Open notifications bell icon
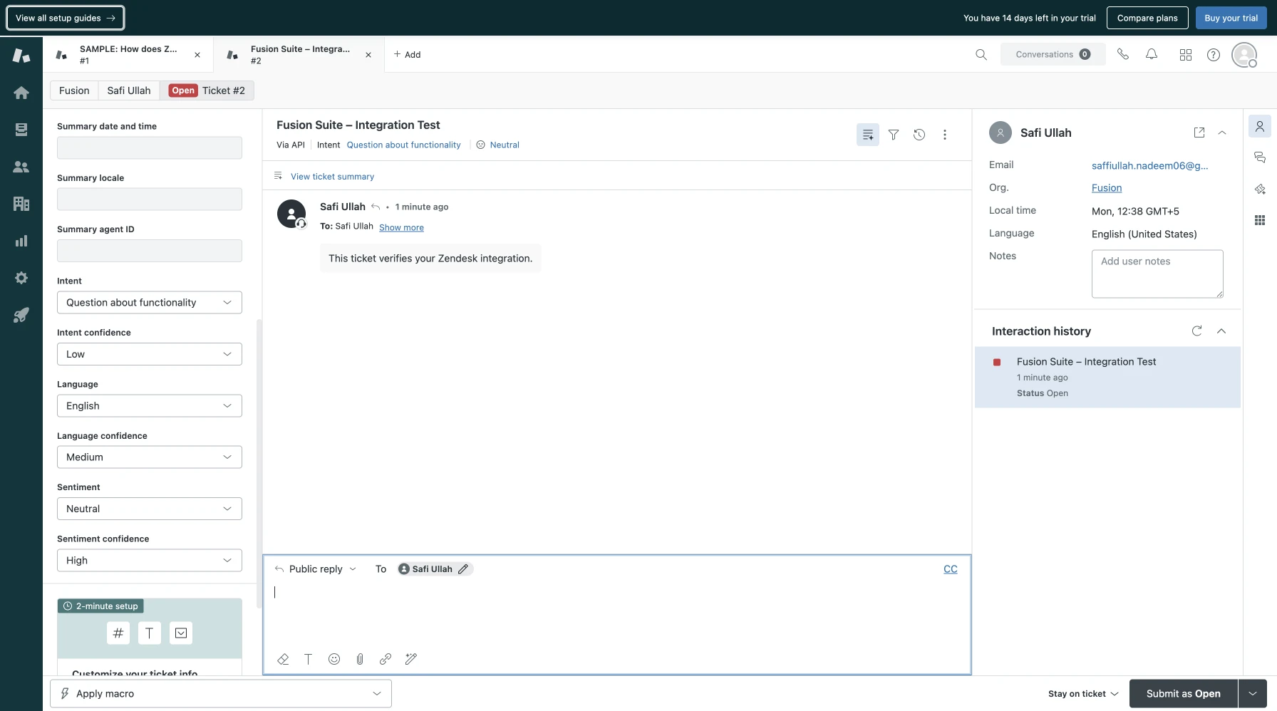Screen dimensions: 1277x711 [1152, 54]
